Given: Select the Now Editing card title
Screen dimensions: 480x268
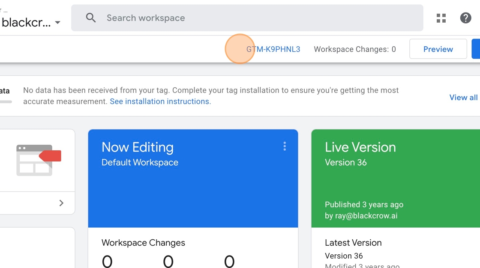Looking at the screenshot, I should coord(137,147).
